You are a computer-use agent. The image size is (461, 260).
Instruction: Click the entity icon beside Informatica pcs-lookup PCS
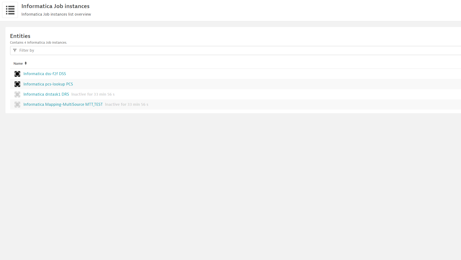pos(17,84)
